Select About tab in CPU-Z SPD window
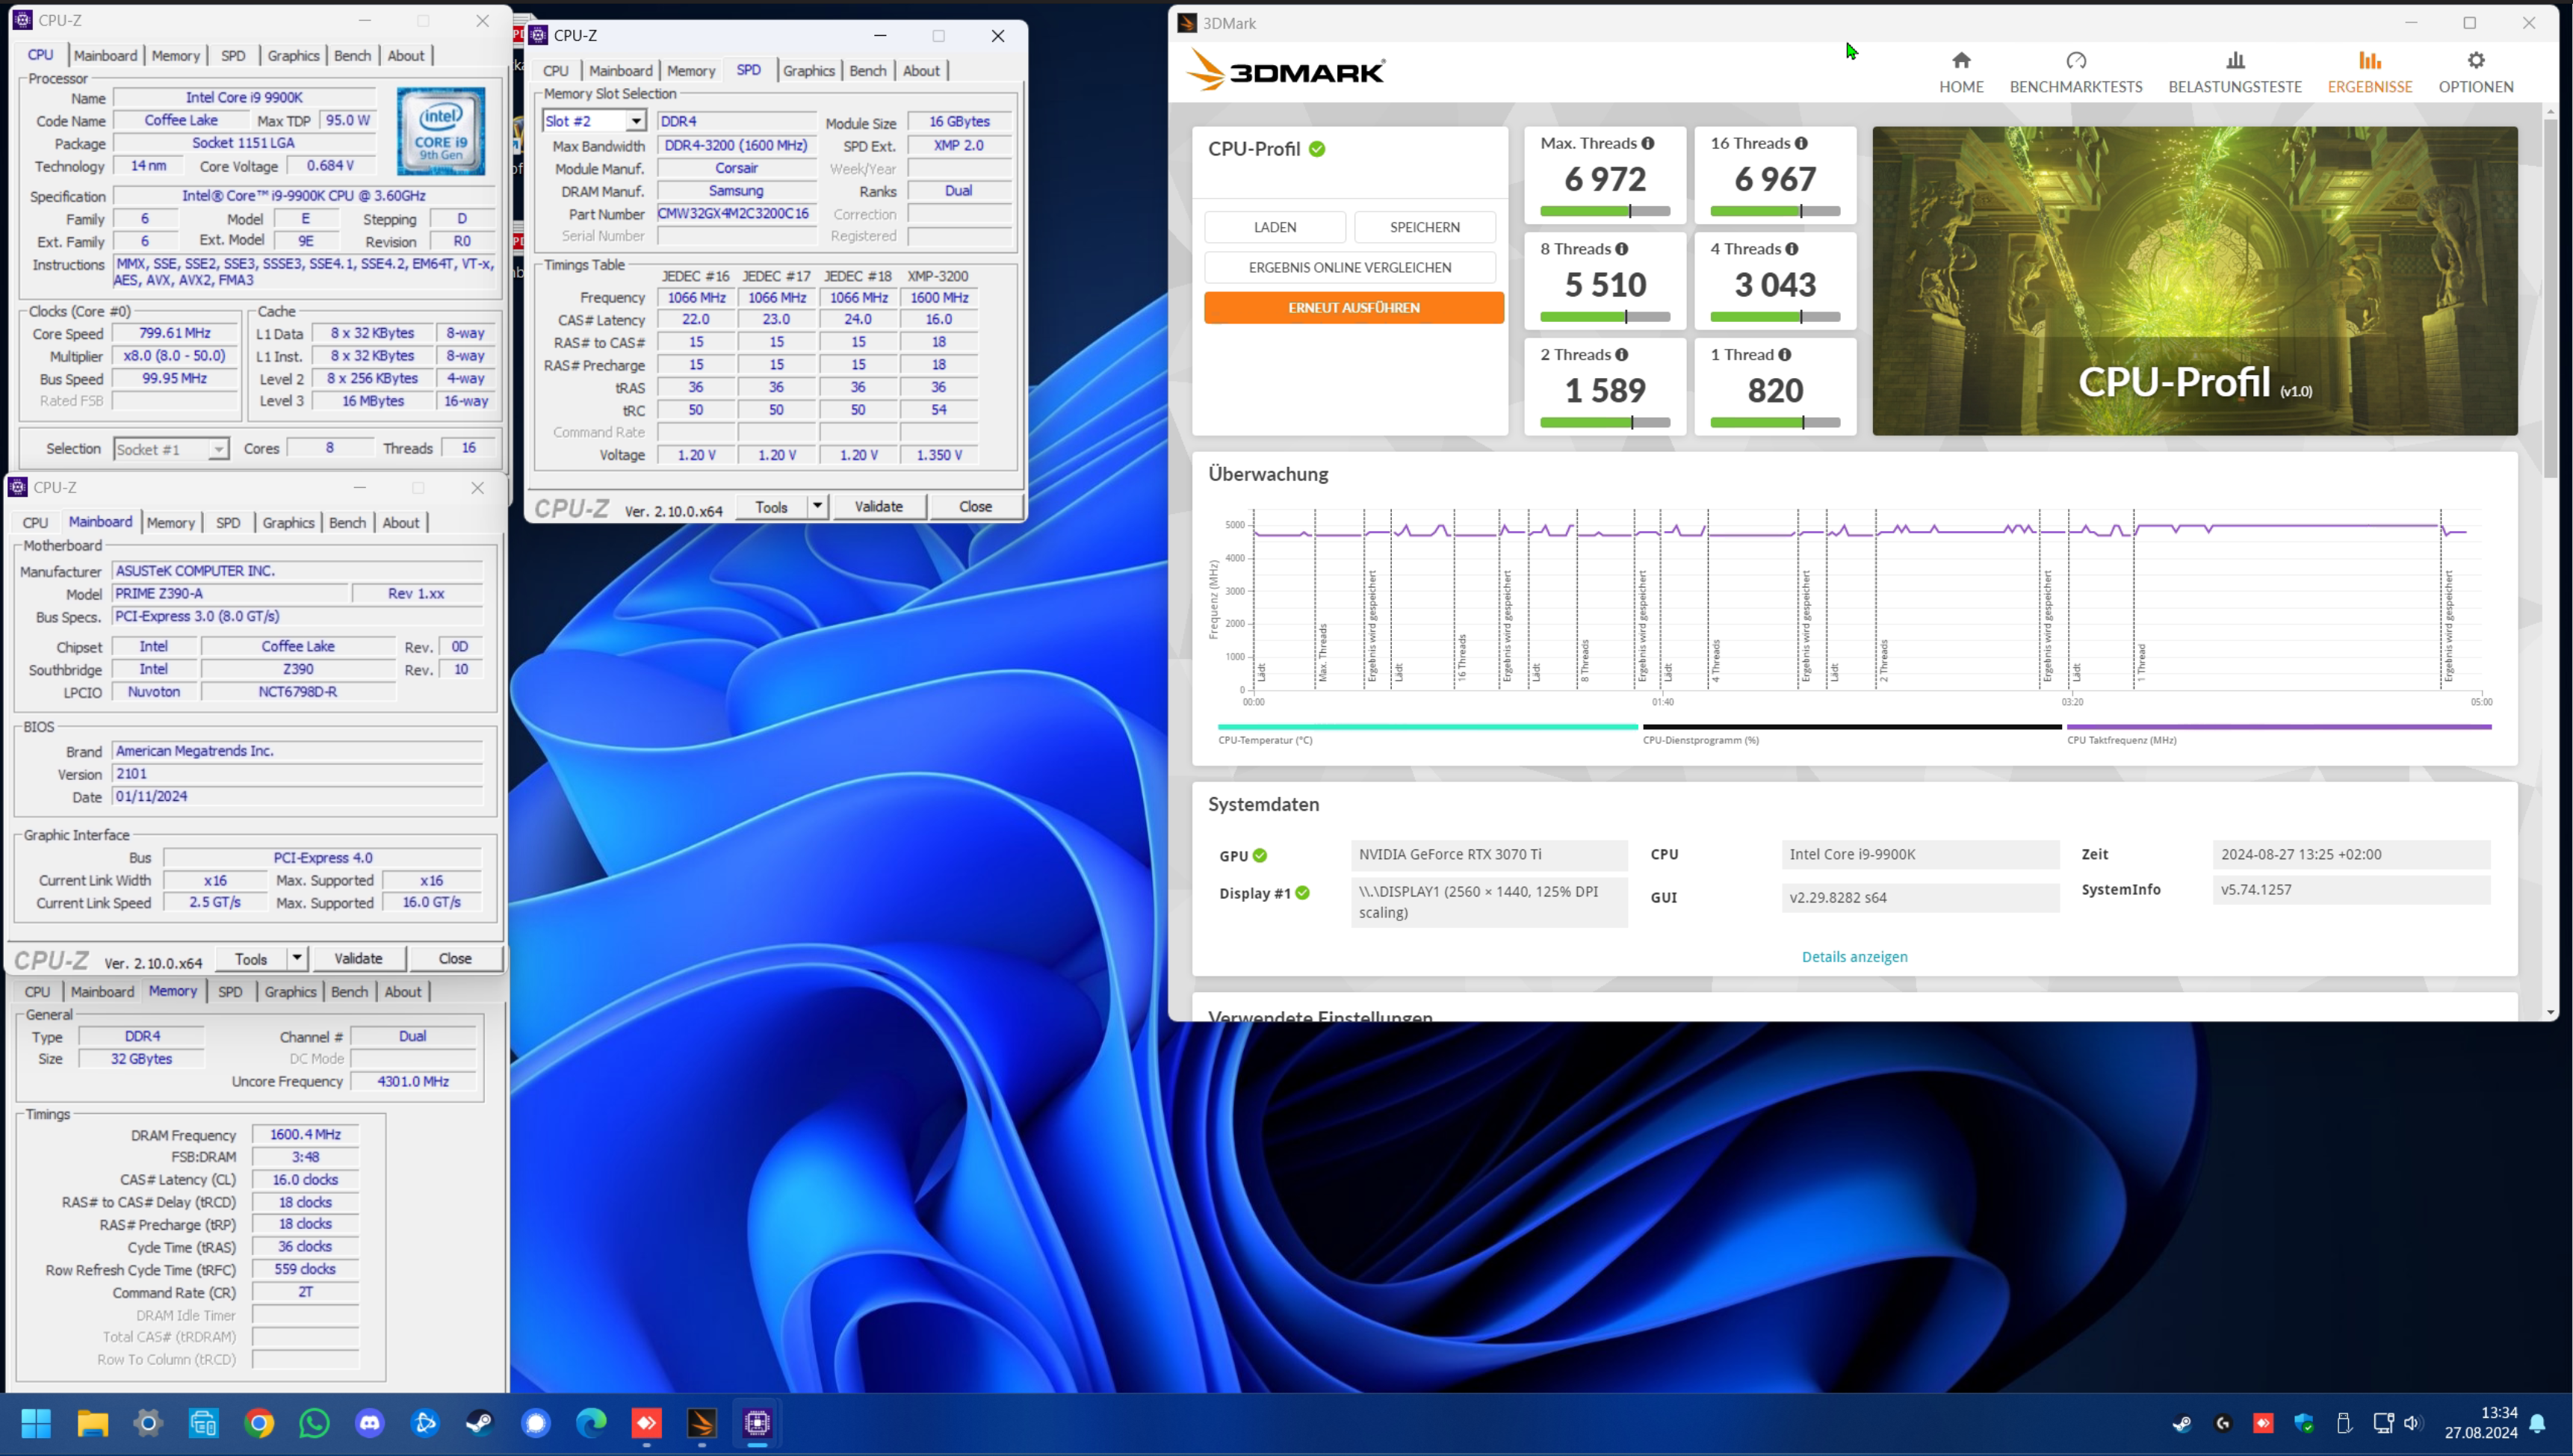This screenshot has height=1456, width=2573. coord(921,71)
